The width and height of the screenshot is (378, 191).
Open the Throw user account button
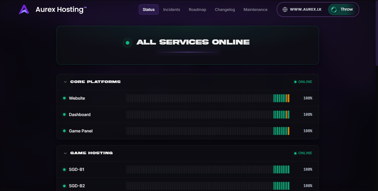342,9
